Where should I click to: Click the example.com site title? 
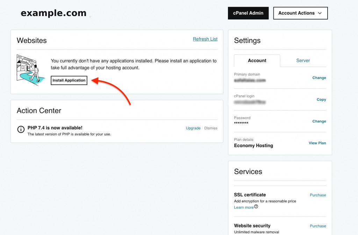tap(53, 13)
